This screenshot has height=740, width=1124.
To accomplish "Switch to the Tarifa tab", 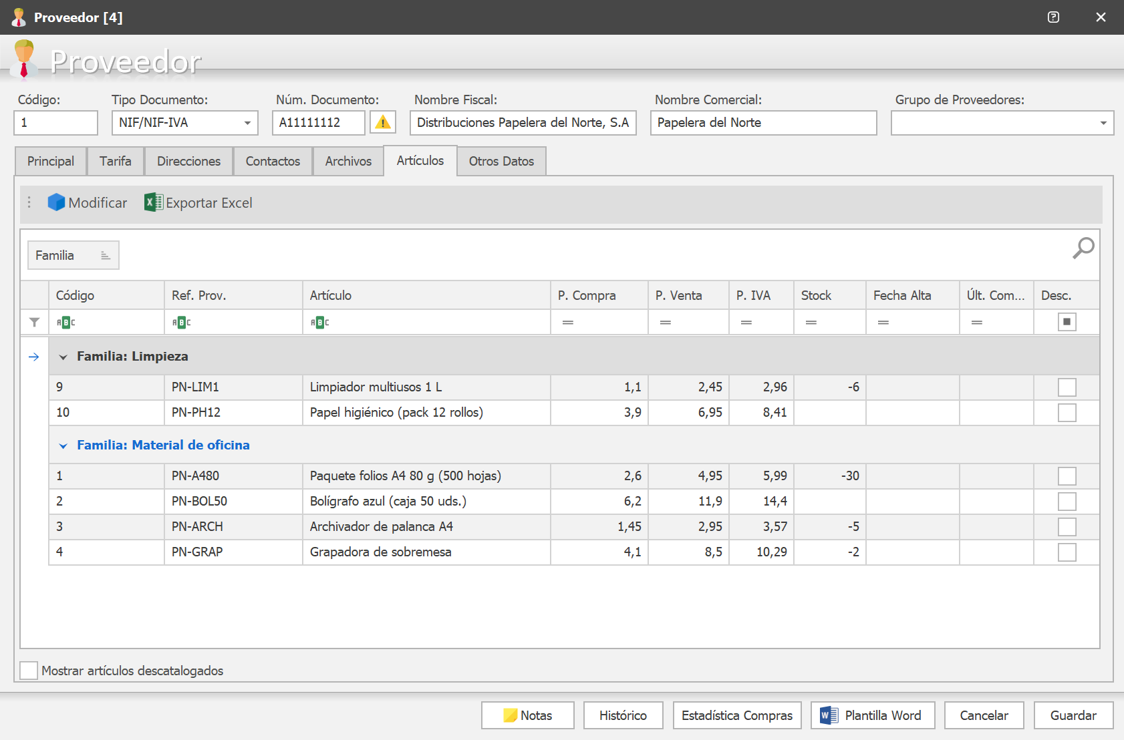I will click(116, 161).
